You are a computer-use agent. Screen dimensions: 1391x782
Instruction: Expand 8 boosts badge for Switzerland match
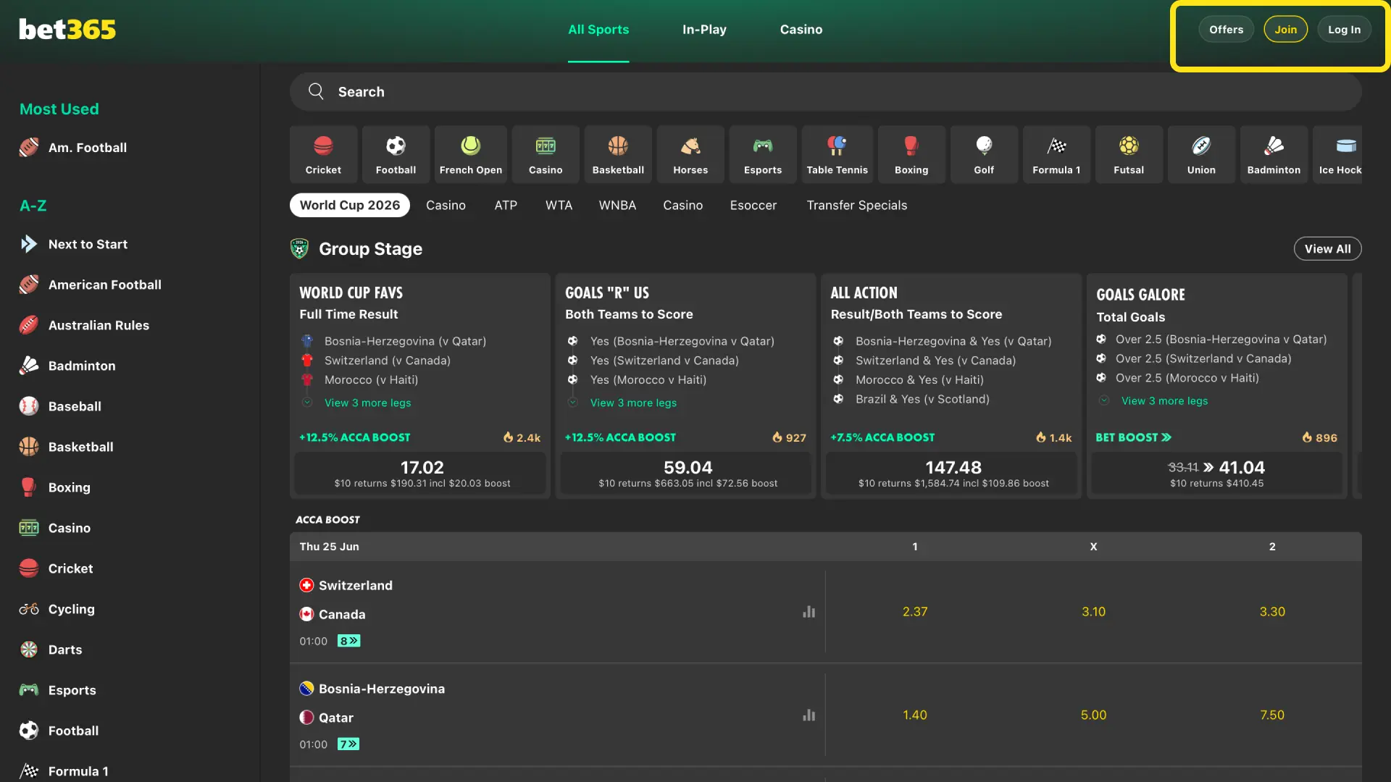coord(348,642)
